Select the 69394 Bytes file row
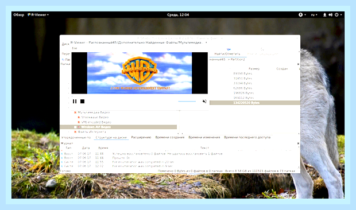This screenshot has width=356, height=210. 255,73
